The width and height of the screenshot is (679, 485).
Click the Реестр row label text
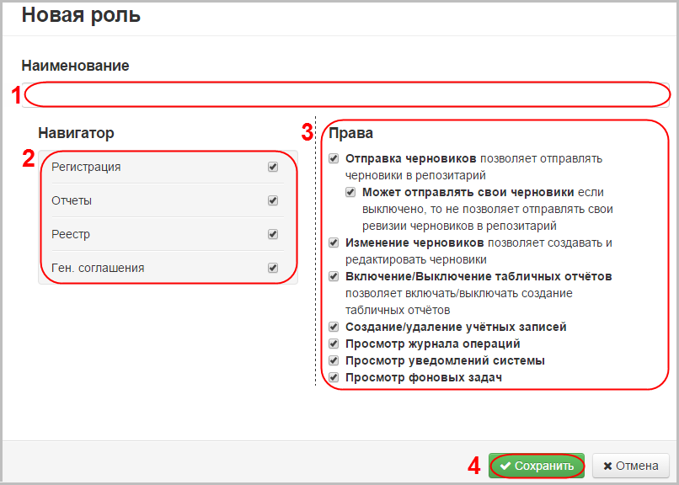point(71,234)
